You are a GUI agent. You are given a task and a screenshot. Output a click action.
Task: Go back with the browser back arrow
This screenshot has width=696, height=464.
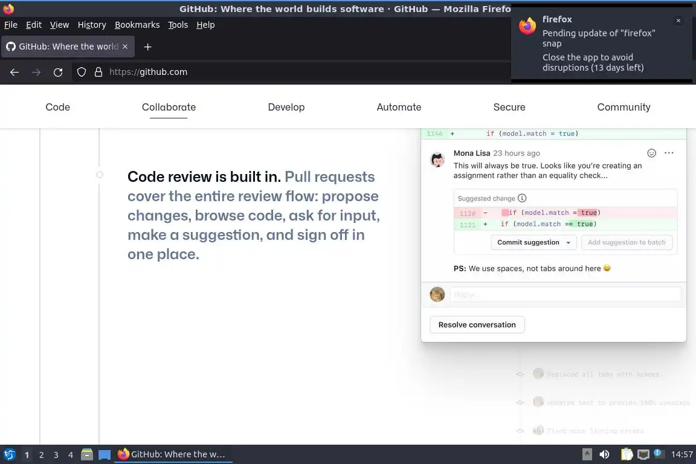pos(14,72)
